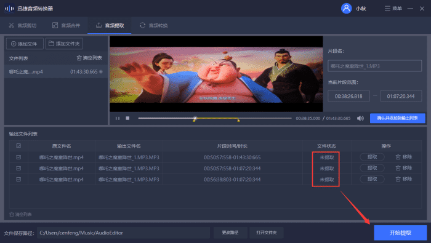This screenshot has height=243, width=431.
Task: Click the 添加文件夹 button
Action: click(64, 44)
